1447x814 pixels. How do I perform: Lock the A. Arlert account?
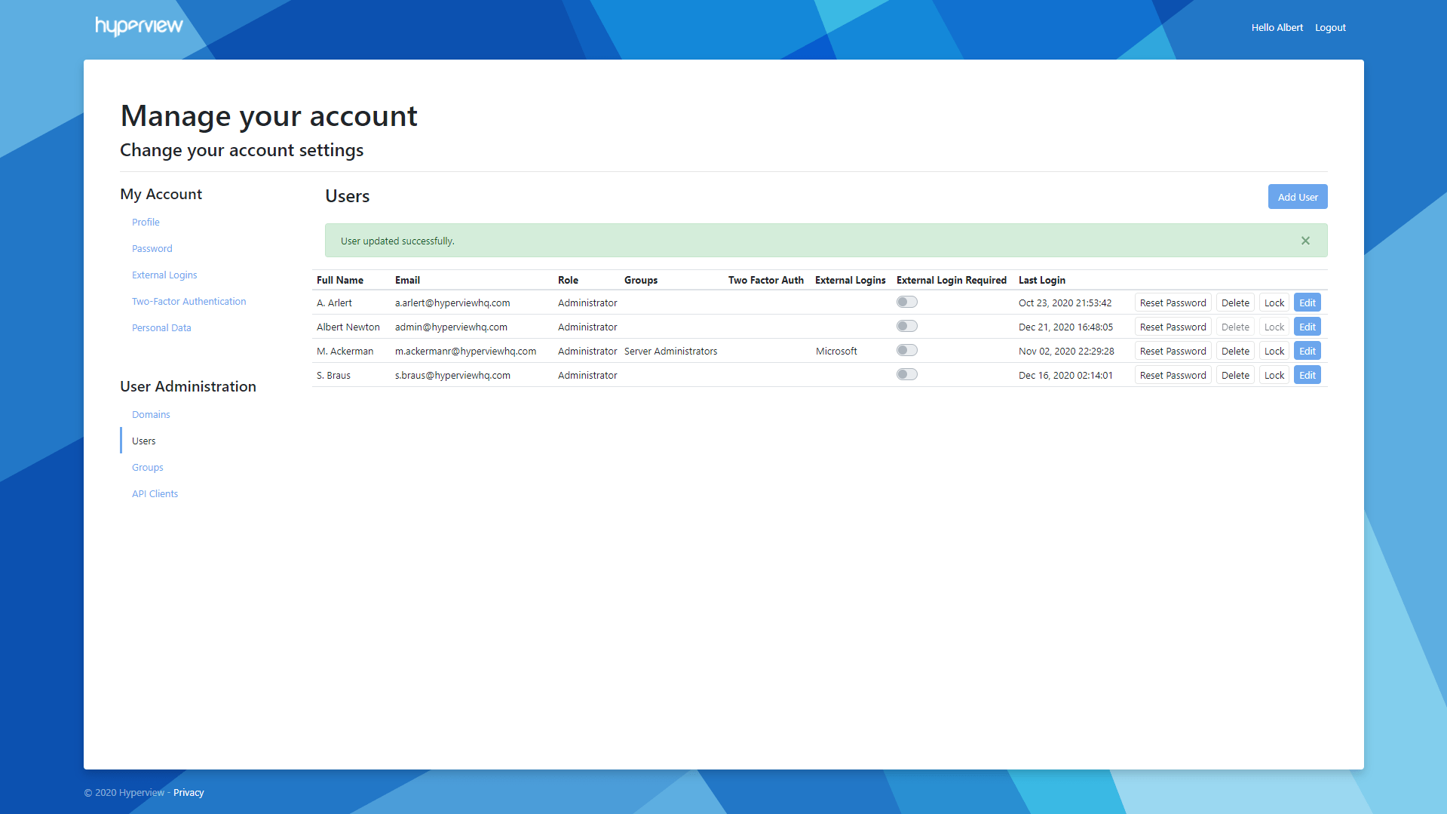1274,303
